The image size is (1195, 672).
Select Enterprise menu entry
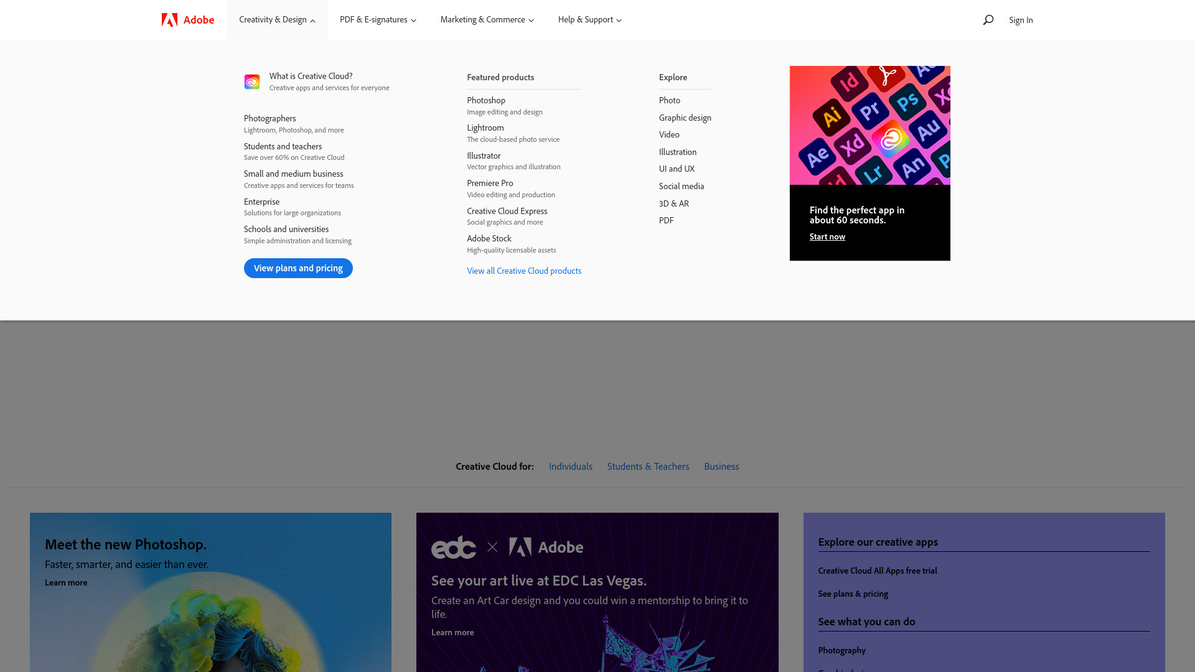pyautogui.click(x=292, y=207)
